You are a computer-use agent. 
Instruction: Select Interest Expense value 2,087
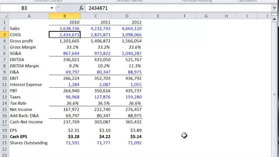click(x=96, y=85)
